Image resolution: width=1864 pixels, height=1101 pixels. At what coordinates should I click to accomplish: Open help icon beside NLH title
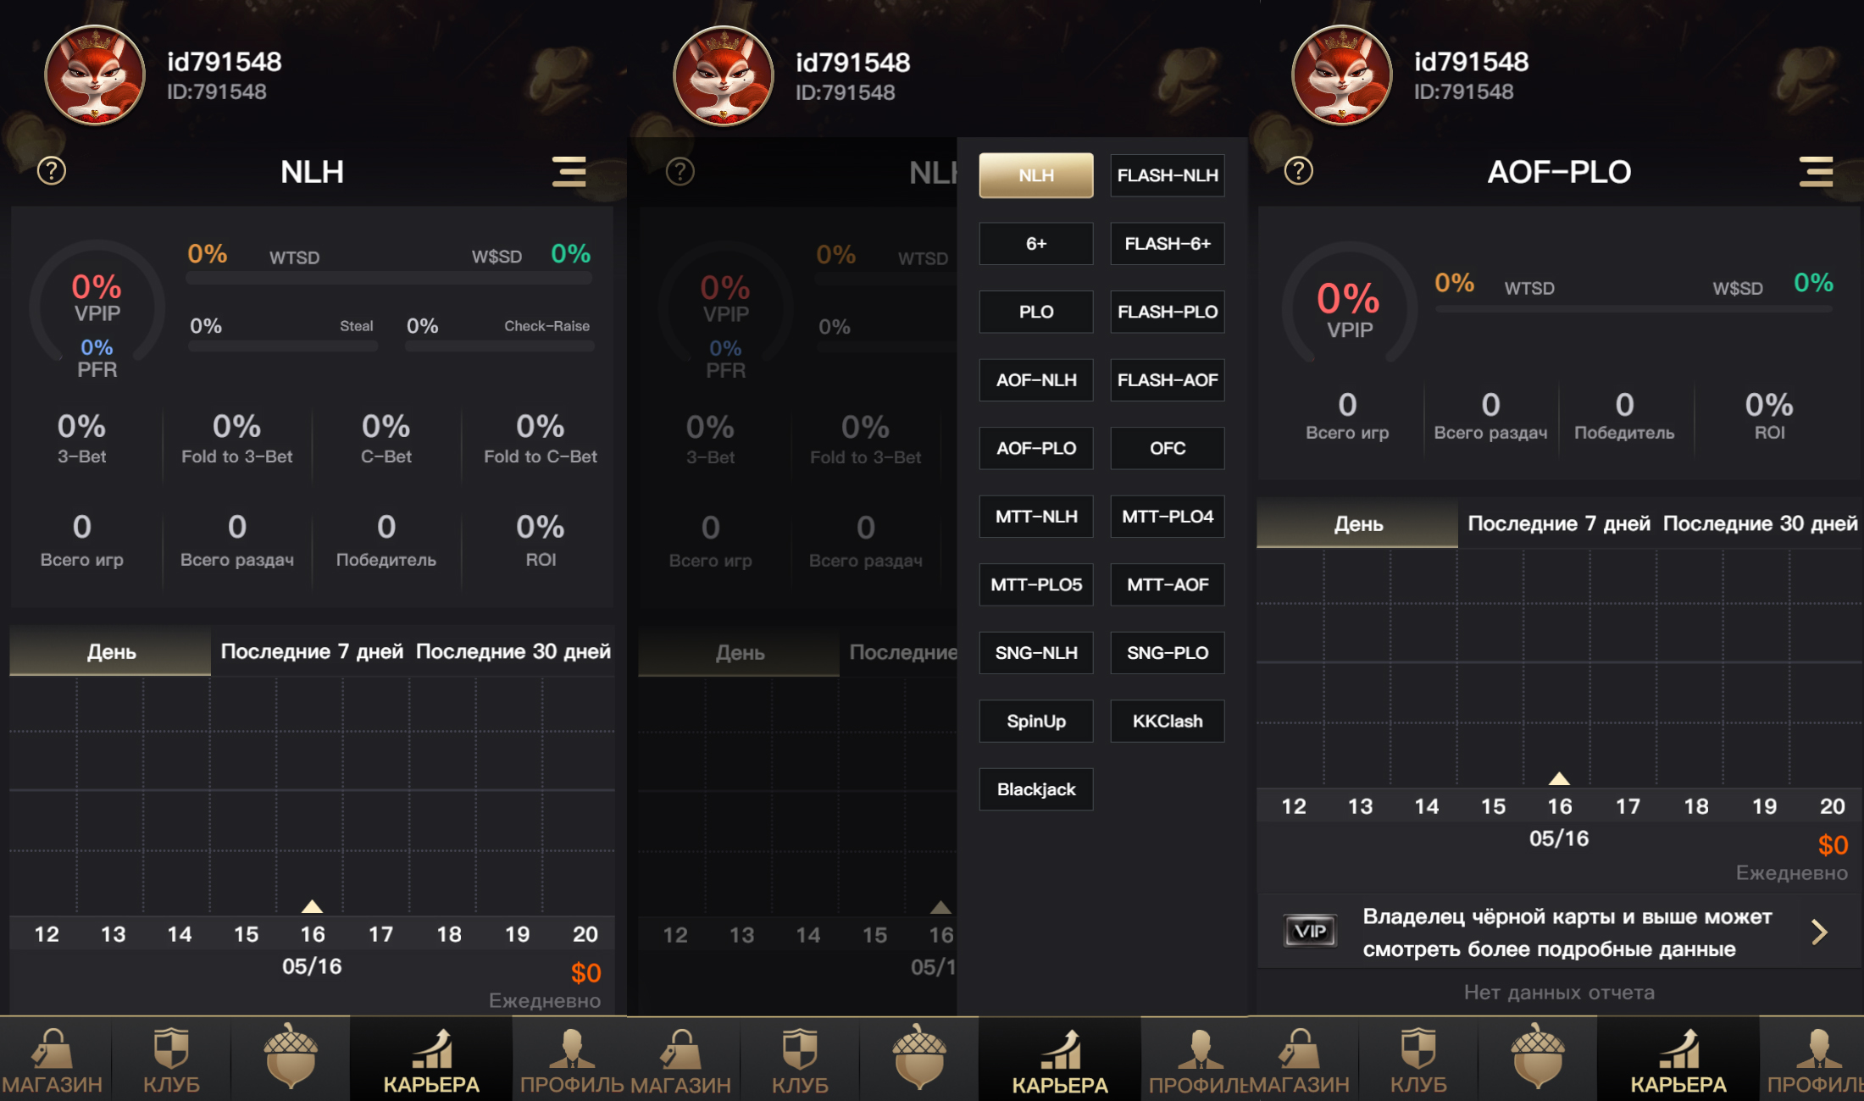pos(52,171)
